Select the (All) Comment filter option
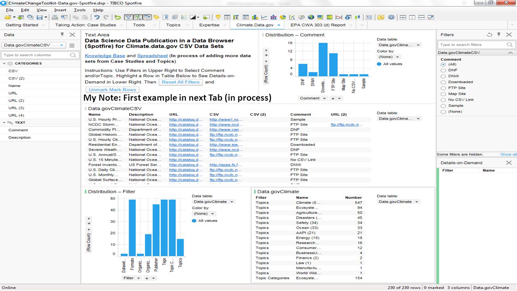The image size is (517, 291). 443,64
